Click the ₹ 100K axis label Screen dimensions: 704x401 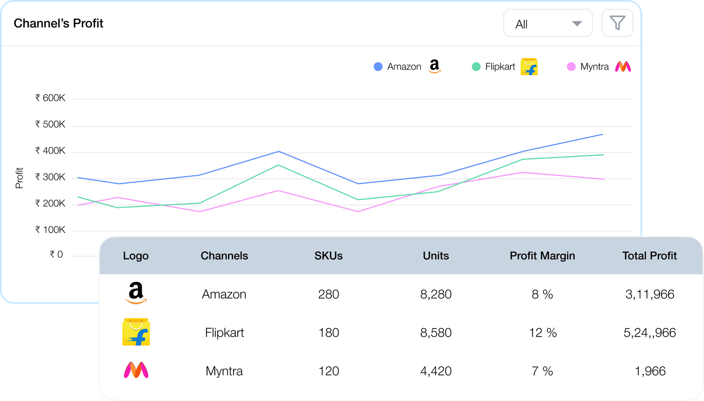click(x=50, y=230)
